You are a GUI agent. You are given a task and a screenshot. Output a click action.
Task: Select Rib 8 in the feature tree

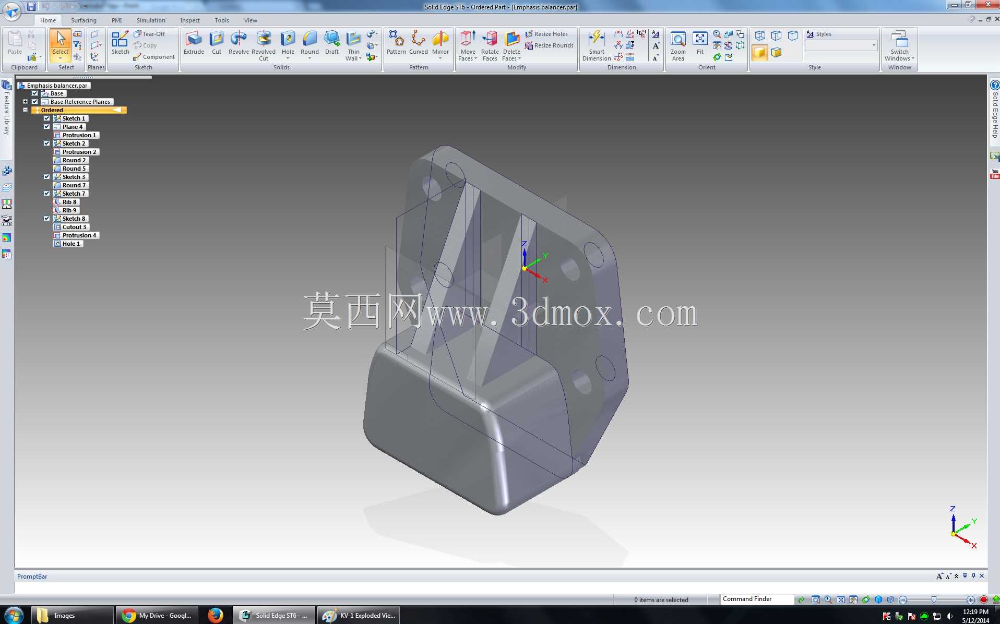[x=66, y=202]
